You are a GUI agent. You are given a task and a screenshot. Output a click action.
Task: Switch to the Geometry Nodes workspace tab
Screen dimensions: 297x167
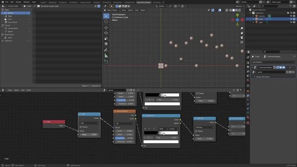tap(143, 2)
